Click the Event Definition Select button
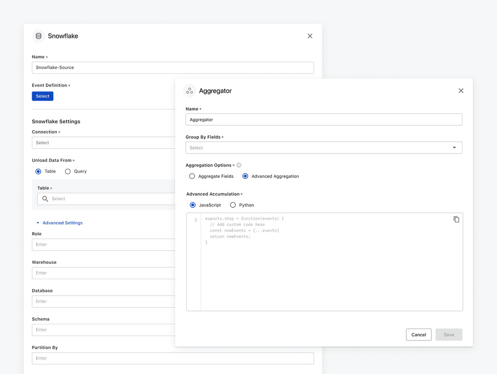 click(43, 96)
